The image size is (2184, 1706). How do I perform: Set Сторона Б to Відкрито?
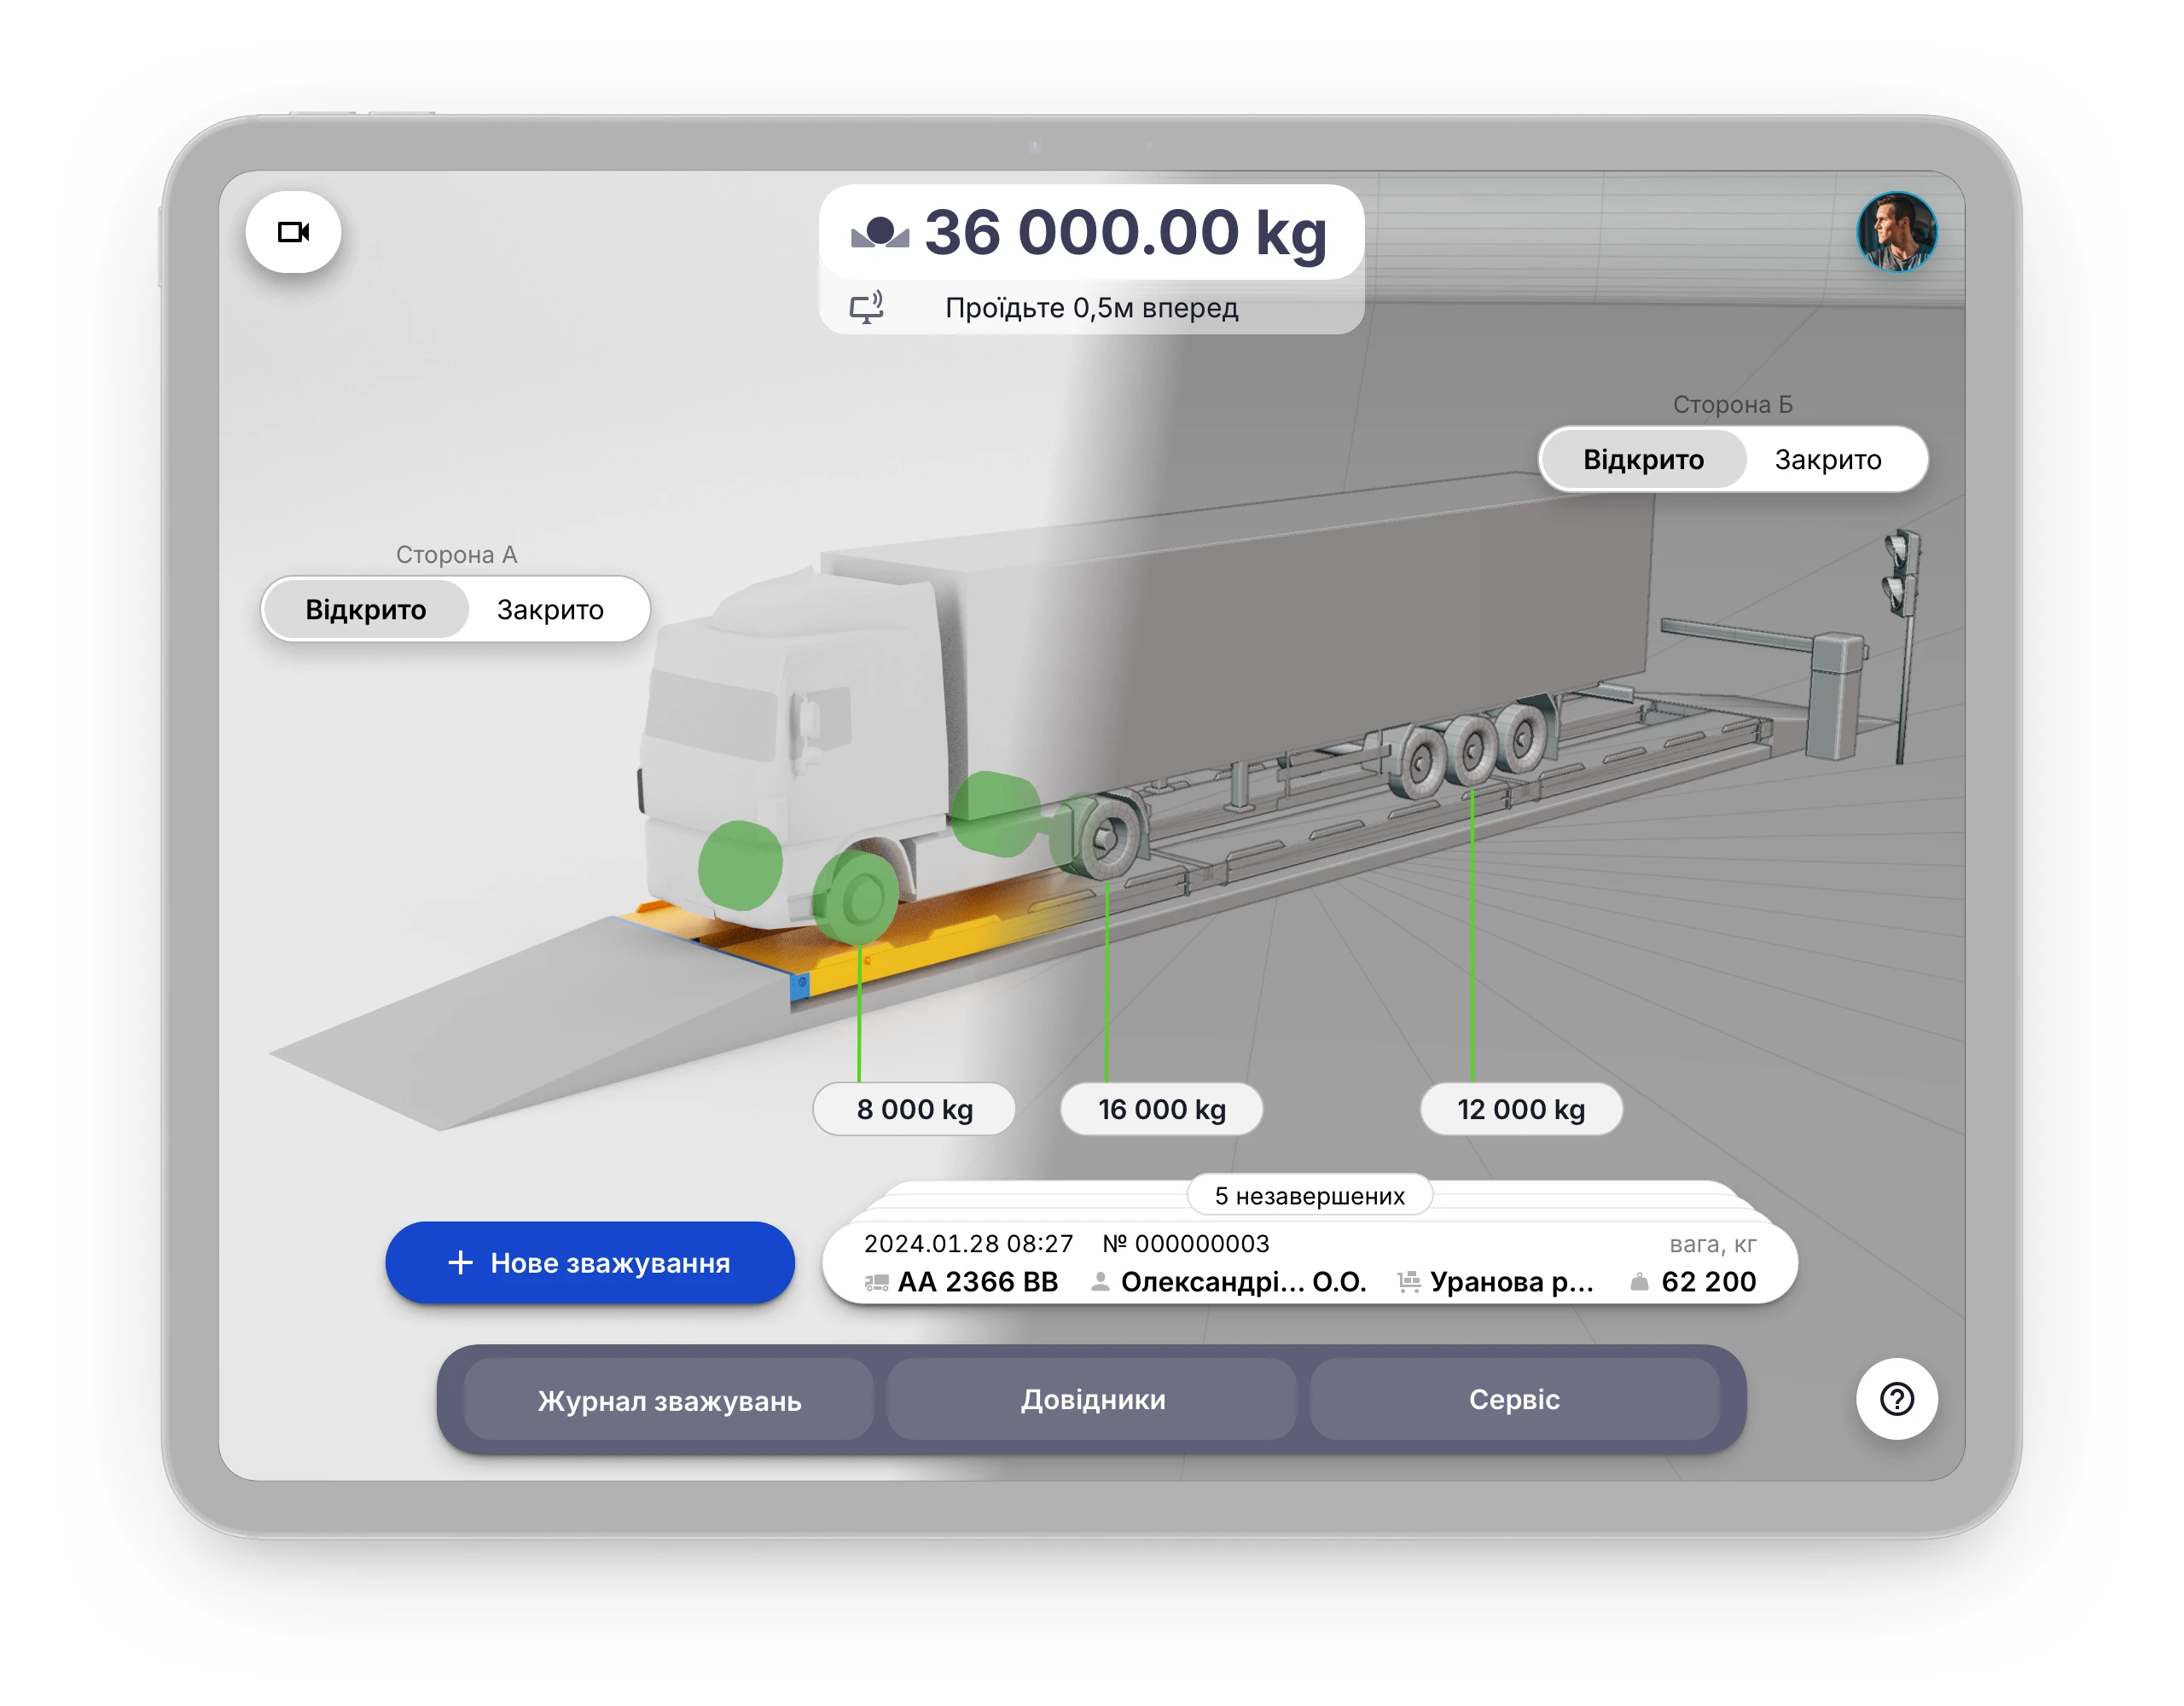coord(1643,459)
